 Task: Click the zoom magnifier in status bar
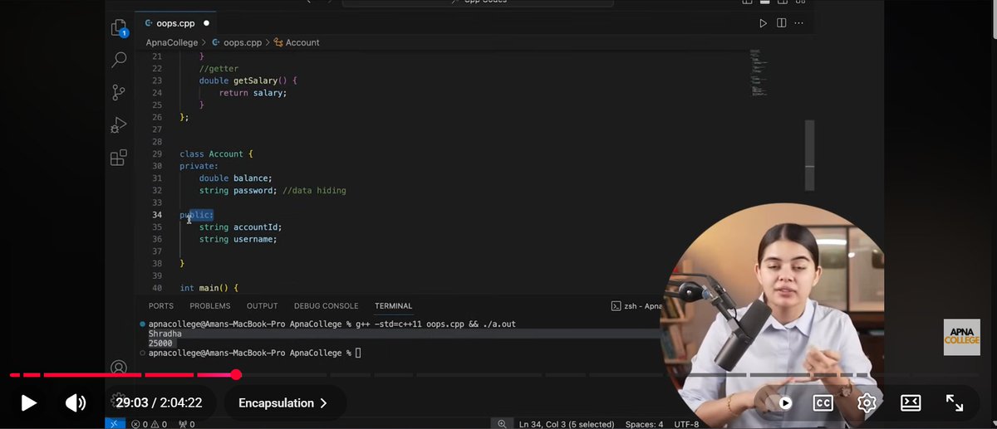(502, 424)
